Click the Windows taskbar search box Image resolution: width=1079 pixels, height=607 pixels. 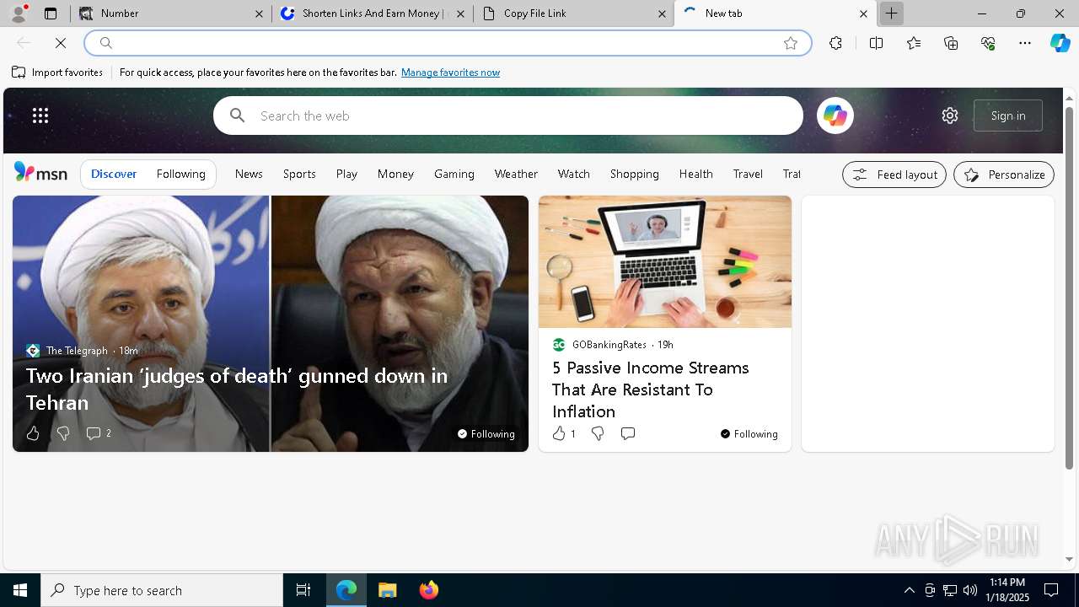click(x=162, y=590)
